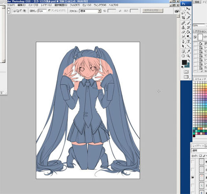
Task: Toggle visibility of layer with eye icon
Action: 193,177
